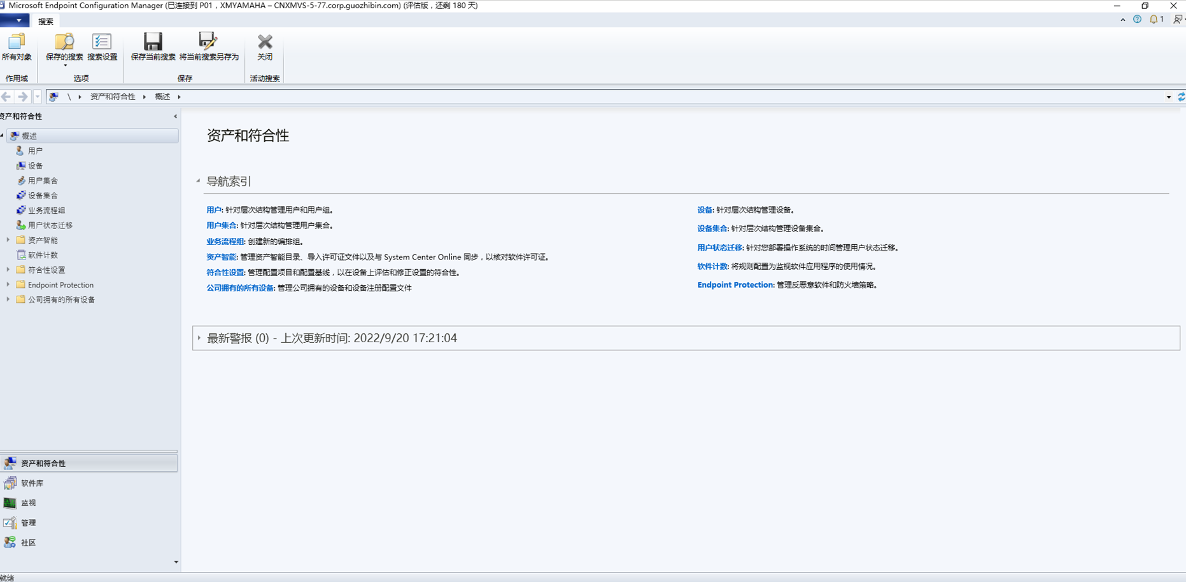Expand the 资产智能 tree folder
Image resolution: width=1186 pixels, height=582 pixels.
click(x=8, y=240)
